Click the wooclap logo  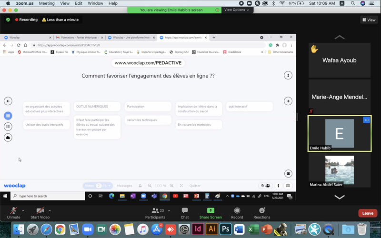[x=15, y=186]
